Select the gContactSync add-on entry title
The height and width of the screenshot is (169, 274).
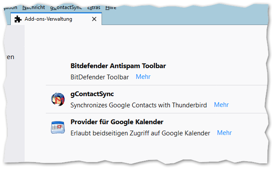tap(92, 94)
